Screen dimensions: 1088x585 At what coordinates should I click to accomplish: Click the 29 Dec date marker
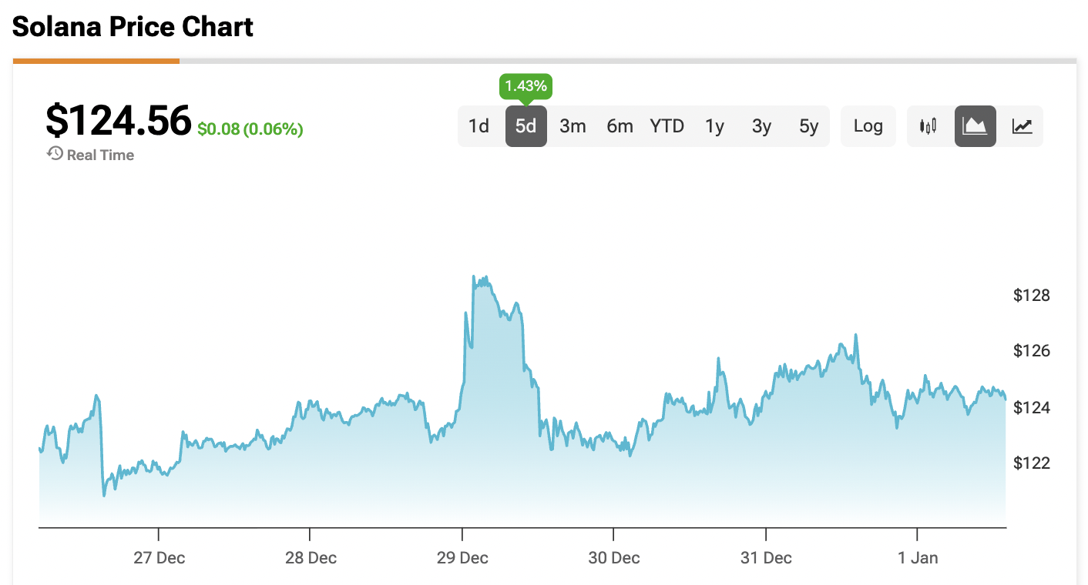click(462, 558)
